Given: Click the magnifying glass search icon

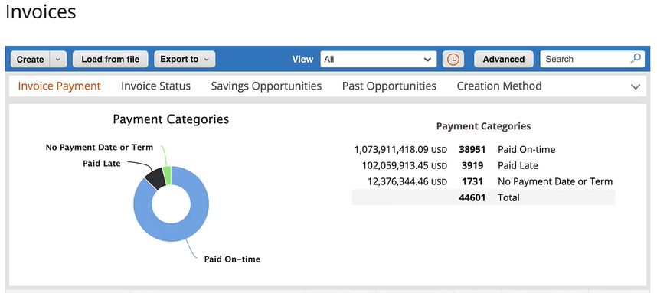Looking at the screenshot, I should [x=636, y=59].
